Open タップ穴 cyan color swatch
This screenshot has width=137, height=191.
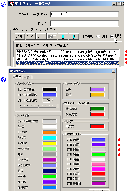[x=50, y=138]
